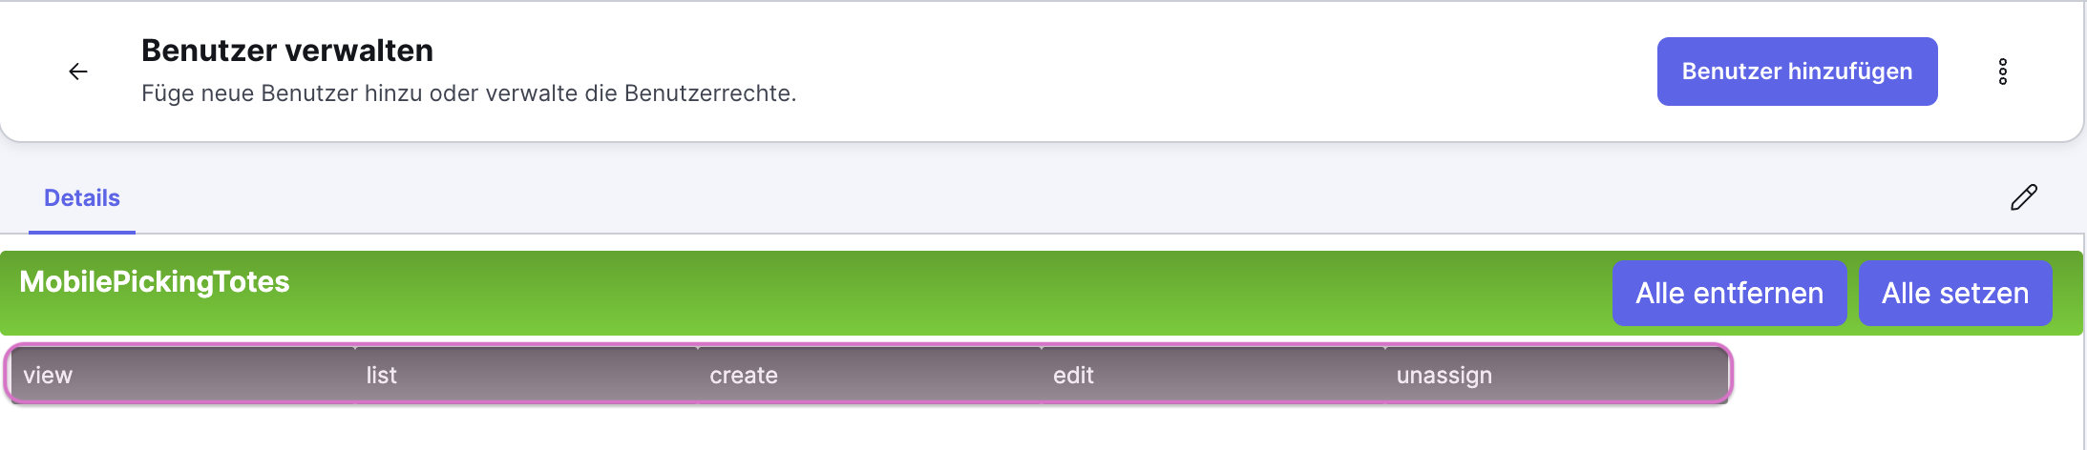Toggle the create permission
The width and height of the screenshot is (2087, 450).
tap(869, 376)
